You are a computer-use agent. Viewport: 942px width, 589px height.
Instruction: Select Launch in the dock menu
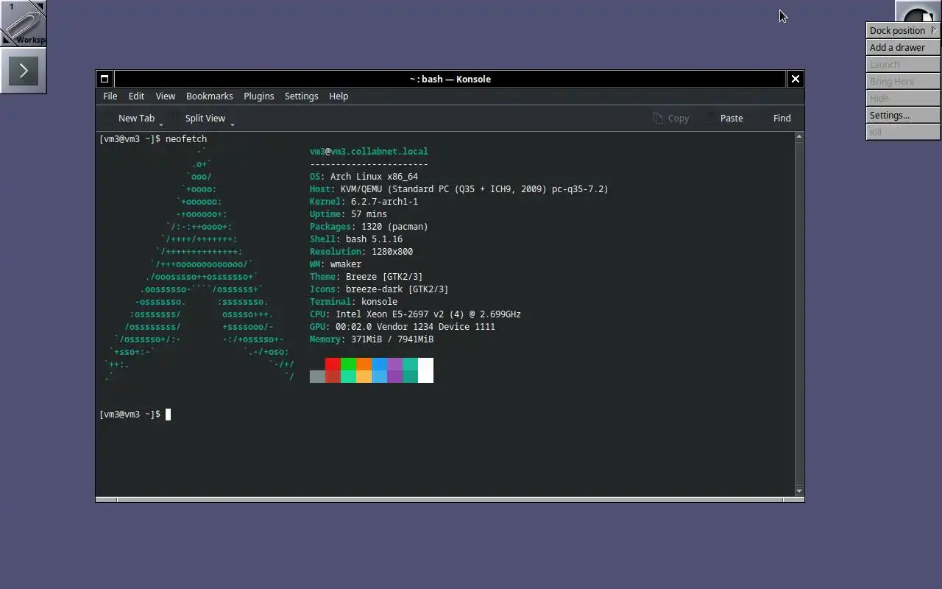pos(903,64)
